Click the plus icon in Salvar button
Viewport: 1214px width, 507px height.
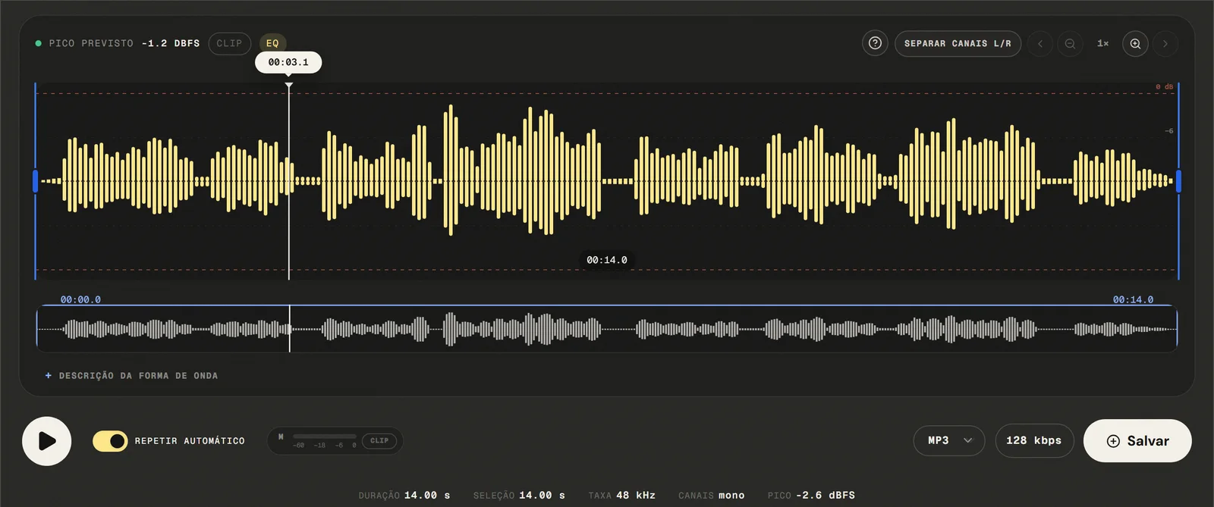coord(1113,441)
